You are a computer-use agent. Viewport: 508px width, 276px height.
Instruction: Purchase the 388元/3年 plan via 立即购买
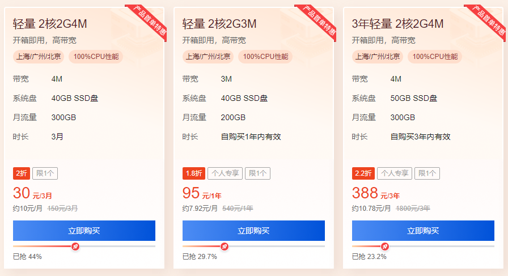(x=423, y=231)
